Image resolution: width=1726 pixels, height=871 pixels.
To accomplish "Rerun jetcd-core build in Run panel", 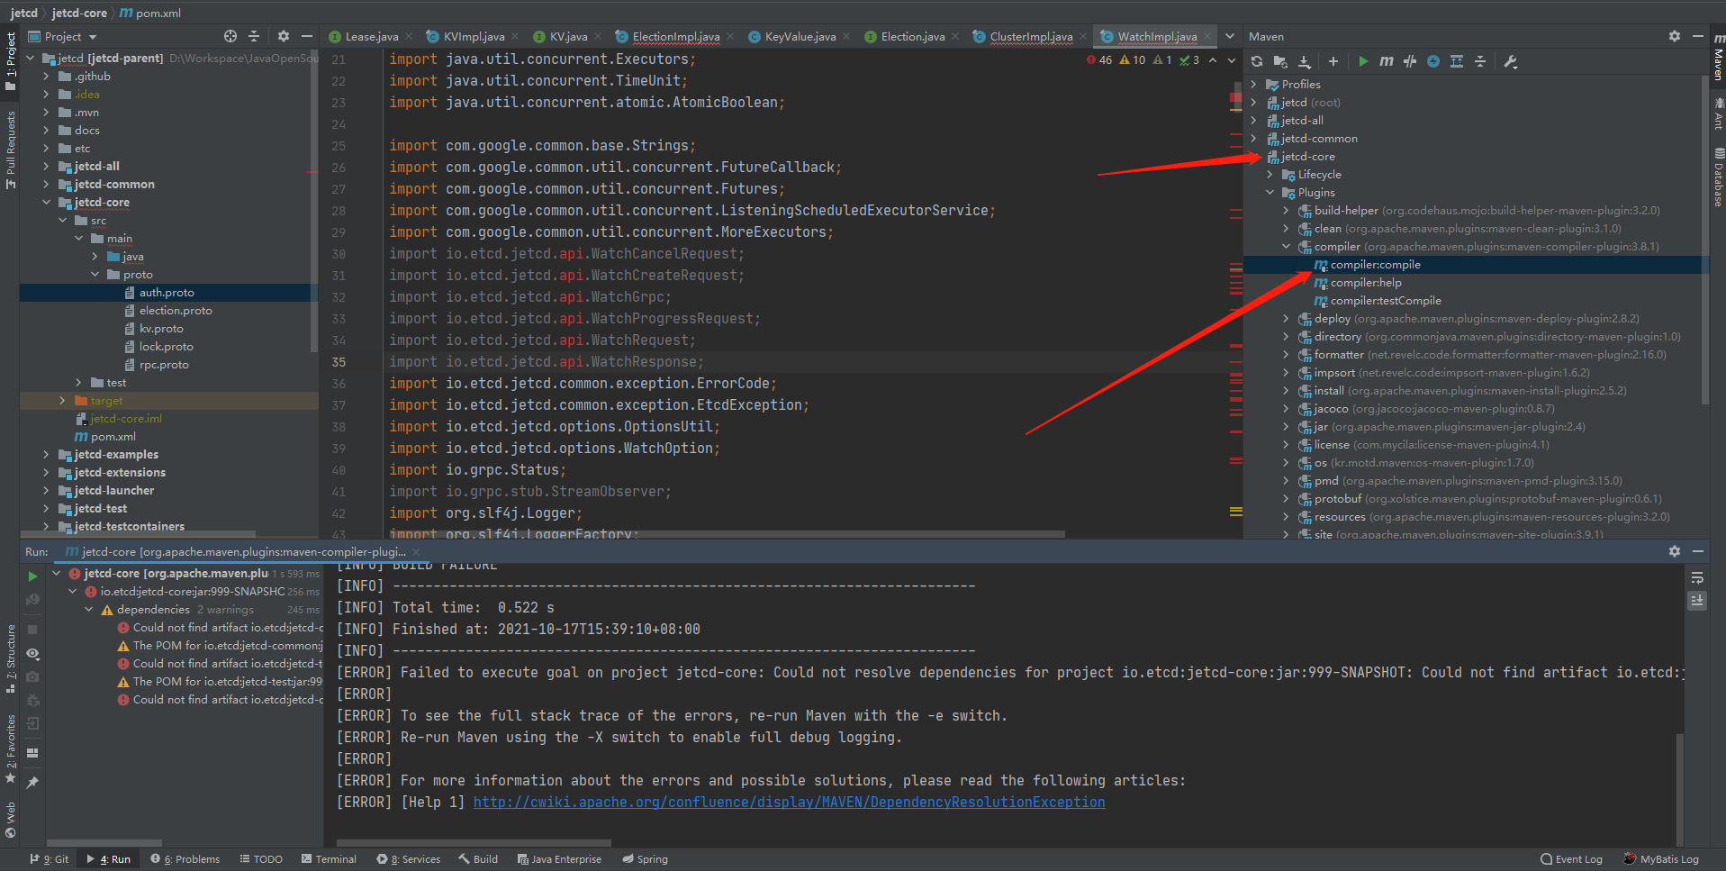I will (32, 575).
